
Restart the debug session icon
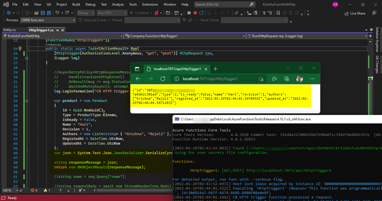coord(201,13)
